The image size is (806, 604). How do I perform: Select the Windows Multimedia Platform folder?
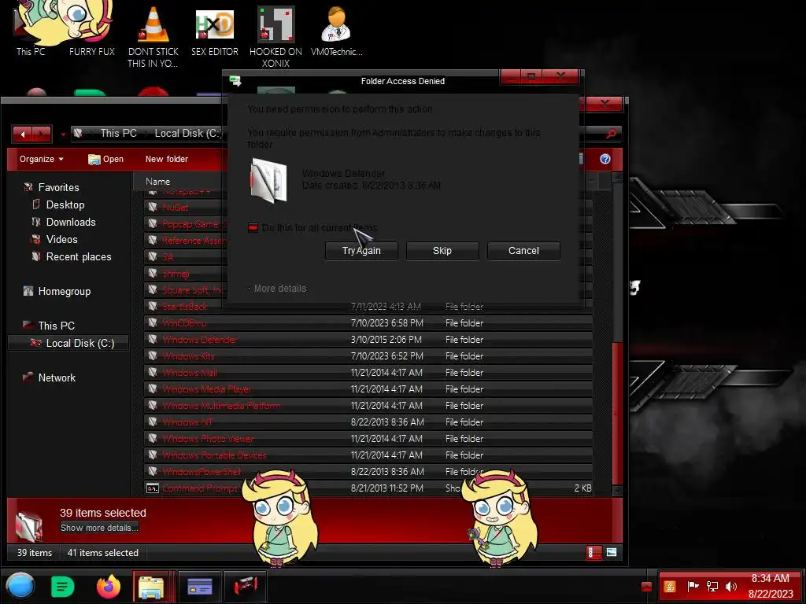click(x=368, y=406)
